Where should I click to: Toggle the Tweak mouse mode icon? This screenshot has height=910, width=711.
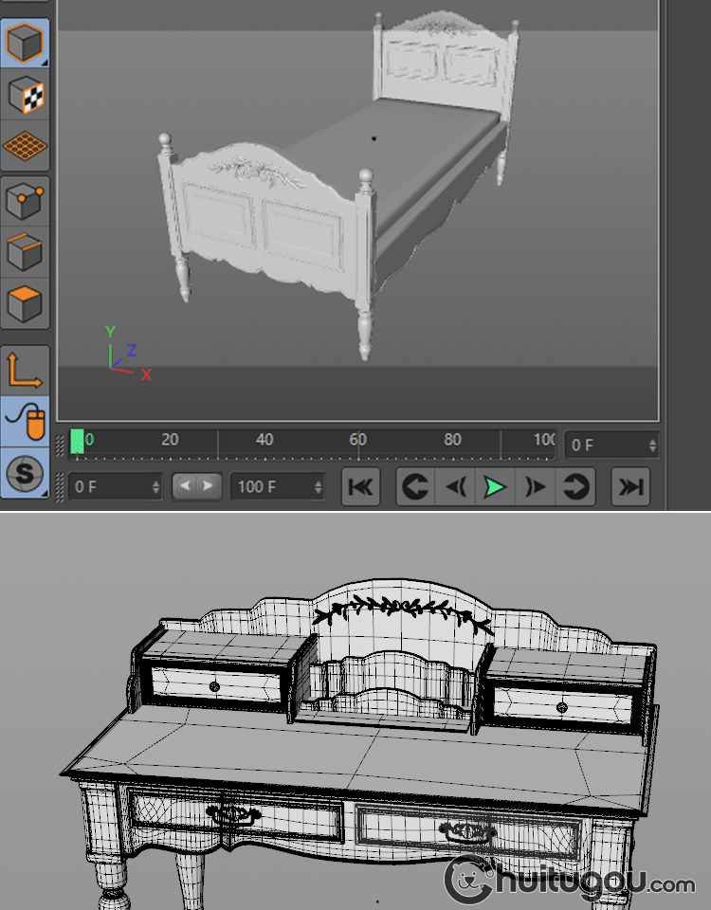(x=25, y=421)
